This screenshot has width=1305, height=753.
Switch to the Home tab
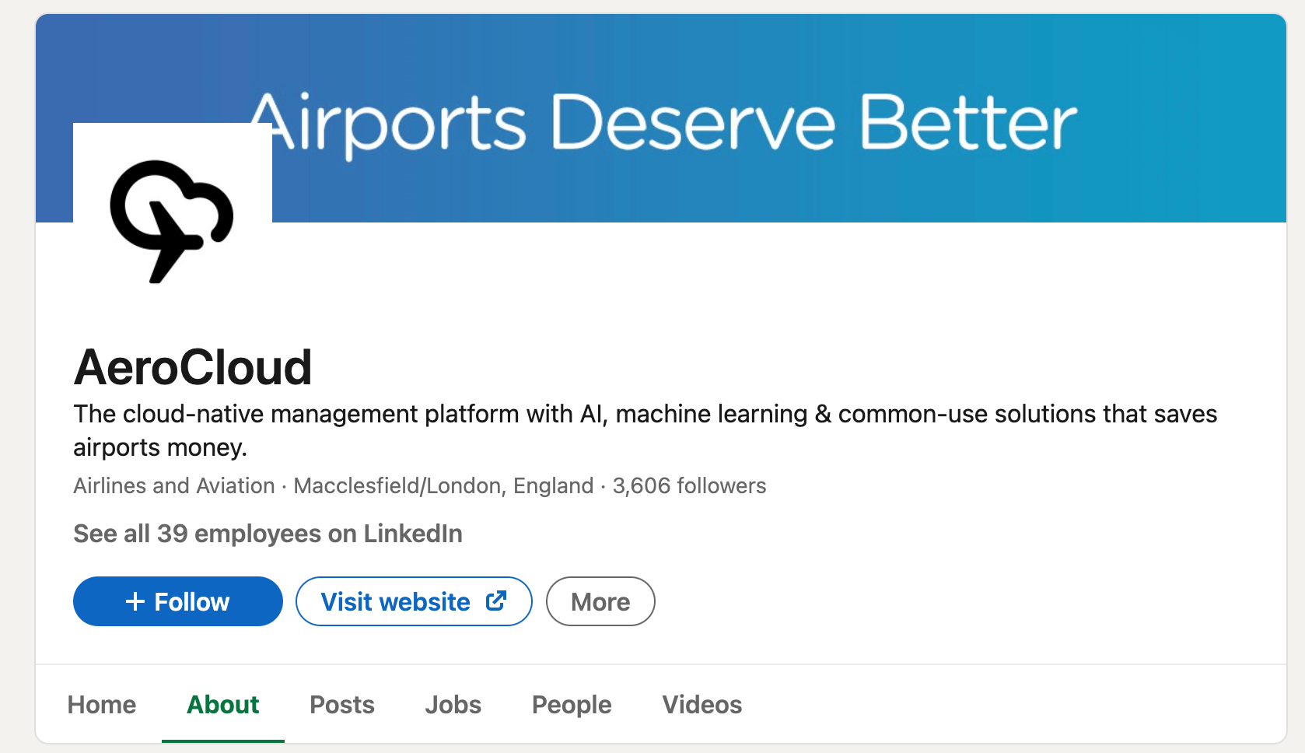(102, 705)
